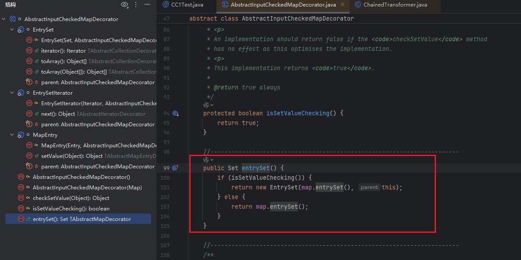Viewport: 521px width, 260px height.
Task: Collapse the MapEntry inner class node
Action: tap(12, 135)
